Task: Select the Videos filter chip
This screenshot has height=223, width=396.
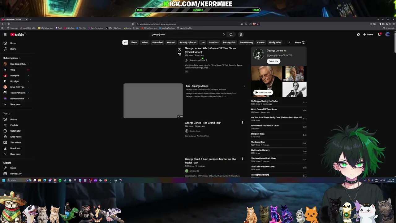Action: 145,42
